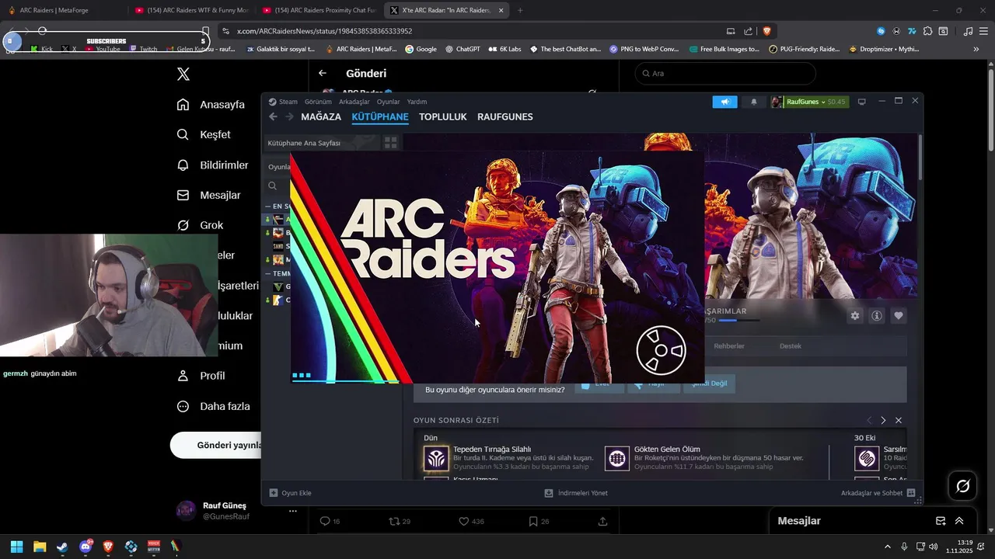This screenshot has width=995, height=559.
Task: Compose new message in Mesajlar panel
Action: 941,521
